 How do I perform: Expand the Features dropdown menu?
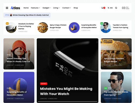click(x=35, y=8)
